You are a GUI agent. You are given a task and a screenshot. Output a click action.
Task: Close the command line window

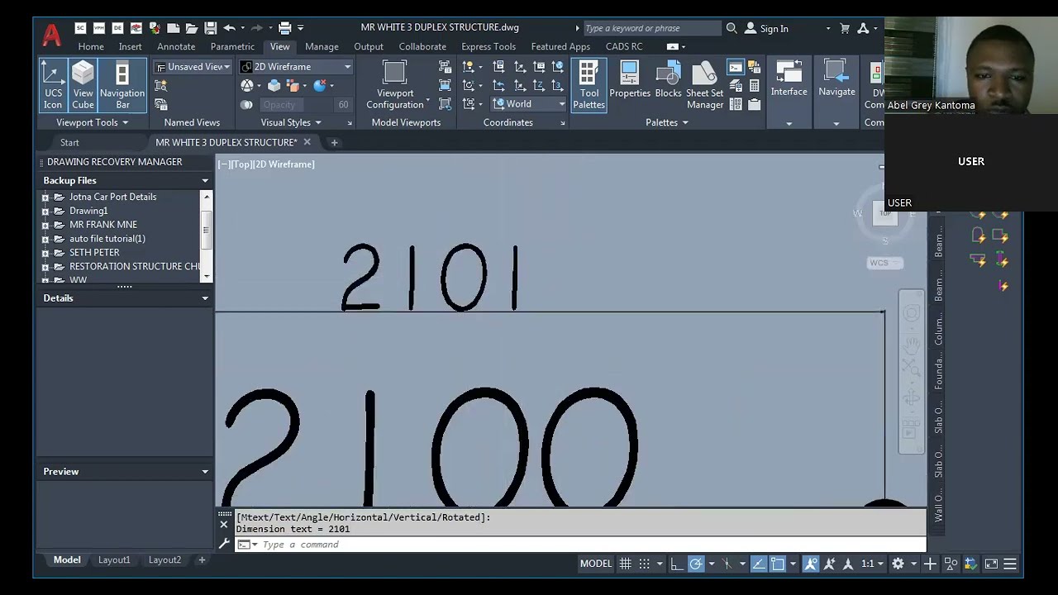(x=223, y=524)
